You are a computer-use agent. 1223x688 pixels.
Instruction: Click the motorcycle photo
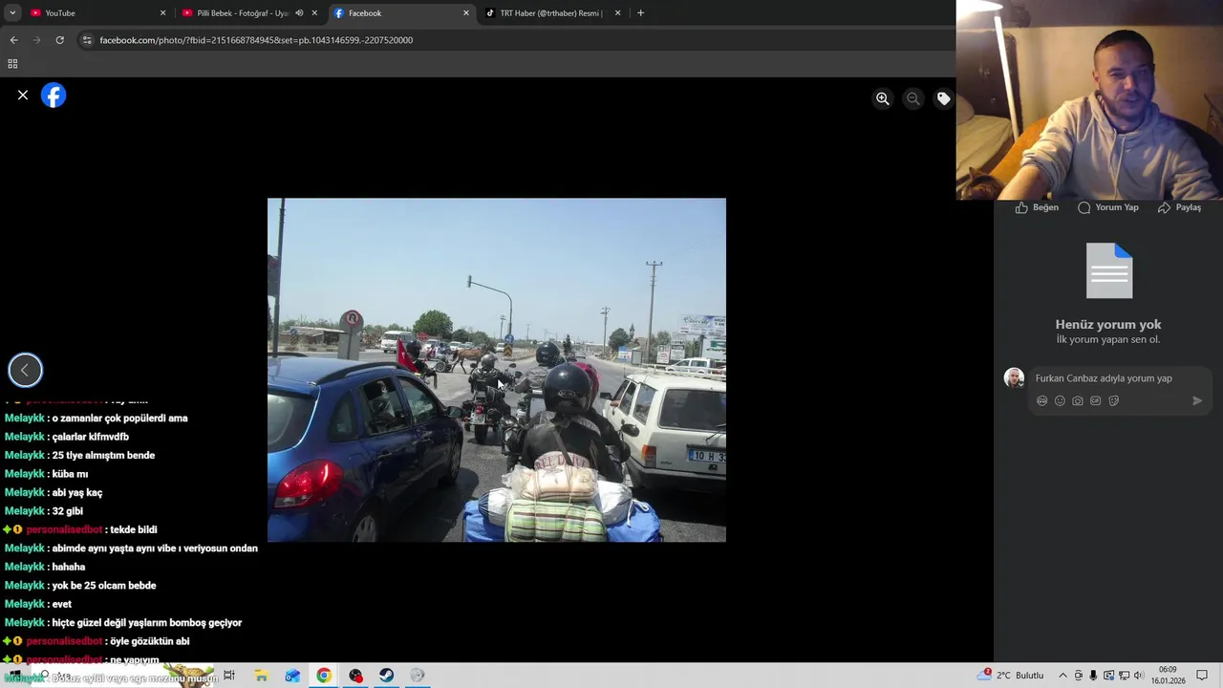click(497, 370)
